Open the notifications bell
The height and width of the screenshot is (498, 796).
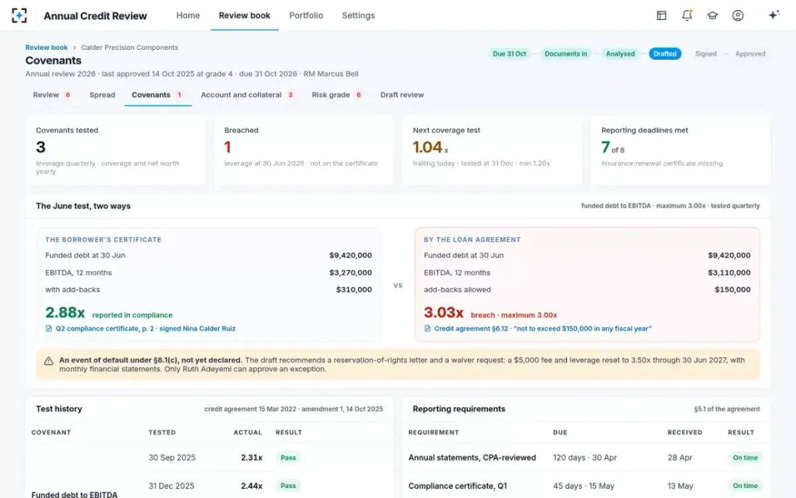tap(687, 15)
